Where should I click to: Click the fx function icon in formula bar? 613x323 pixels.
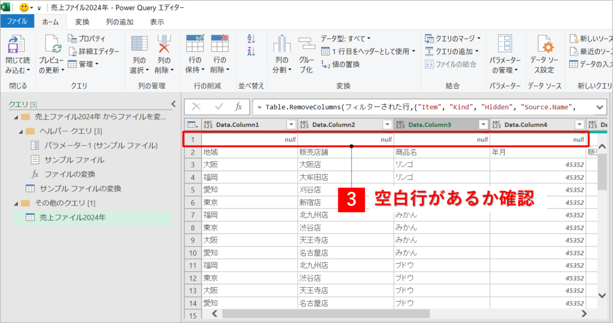(x=238, y=107)
